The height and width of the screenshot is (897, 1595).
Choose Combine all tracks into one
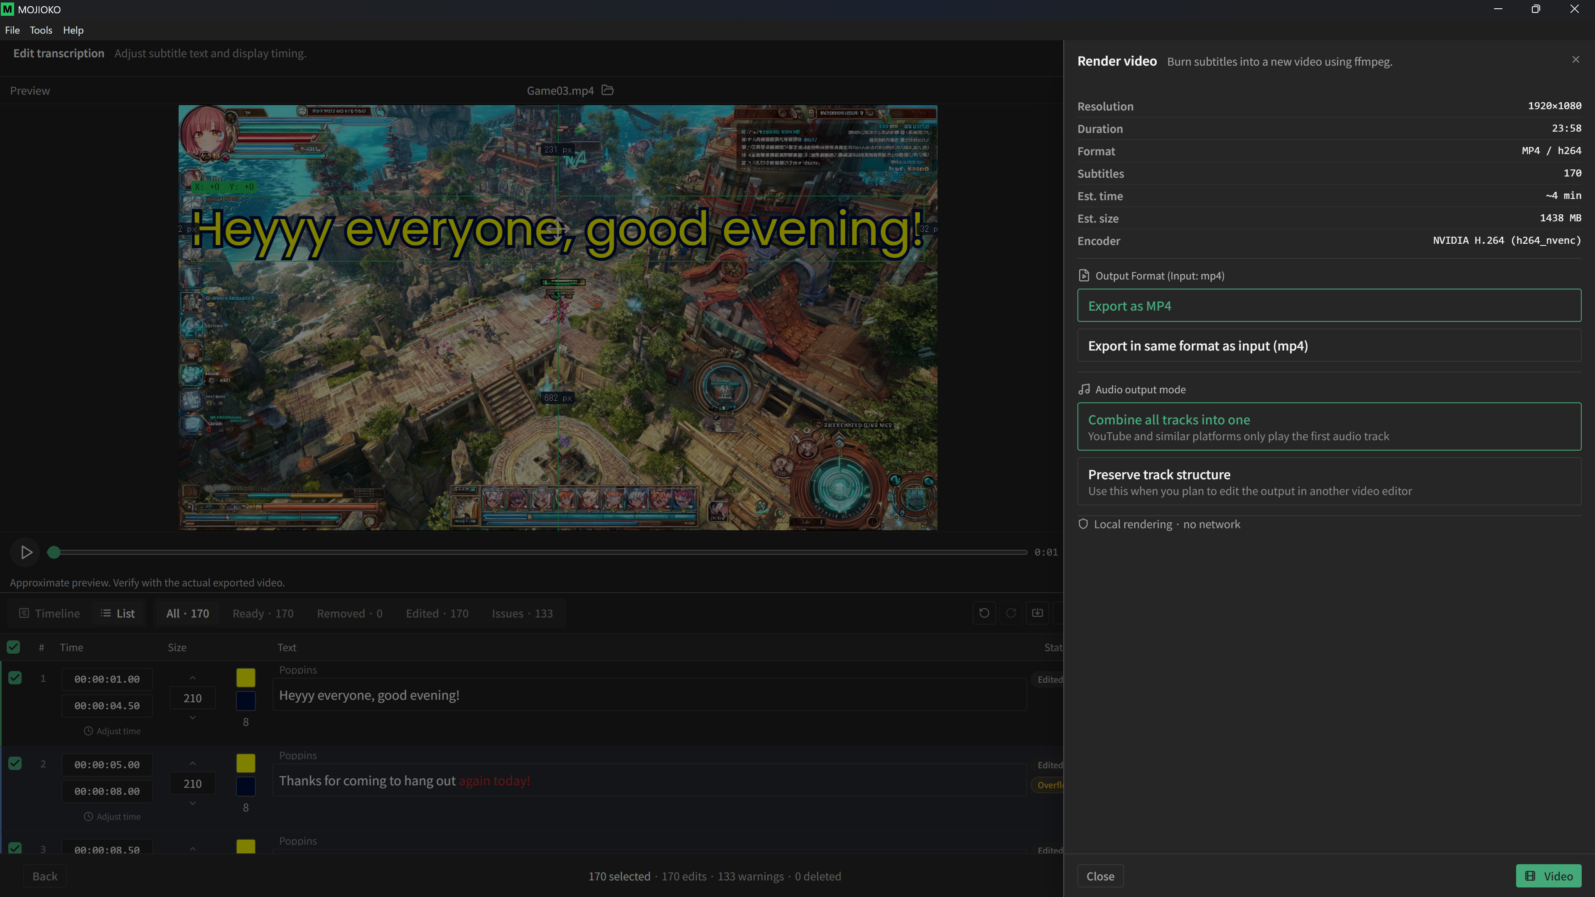point(1329,426)
